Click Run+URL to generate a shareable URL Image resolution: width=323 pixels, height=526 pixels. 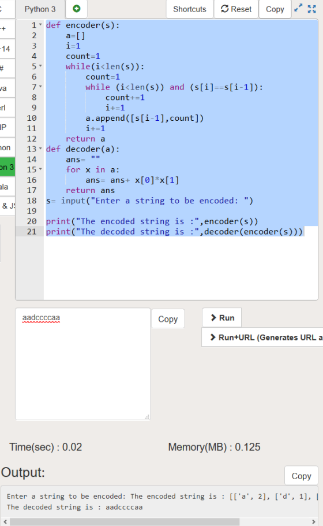[x=263, y=337]
